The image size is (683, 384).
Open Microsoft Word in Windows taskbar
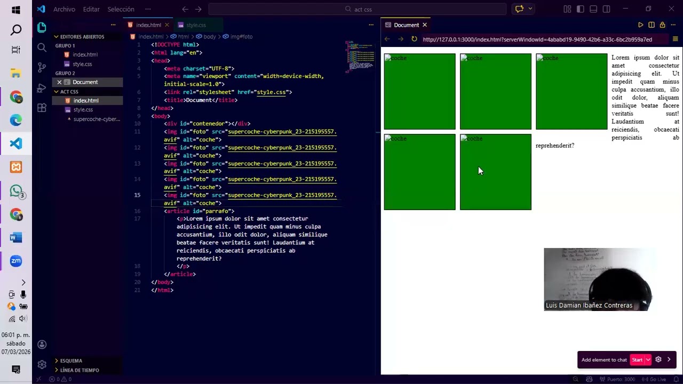tap(16, 237)
